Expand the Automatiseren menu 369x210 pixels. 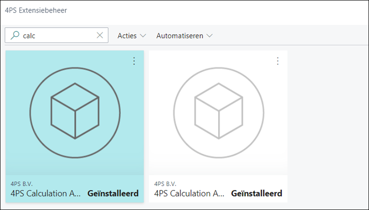184,36
